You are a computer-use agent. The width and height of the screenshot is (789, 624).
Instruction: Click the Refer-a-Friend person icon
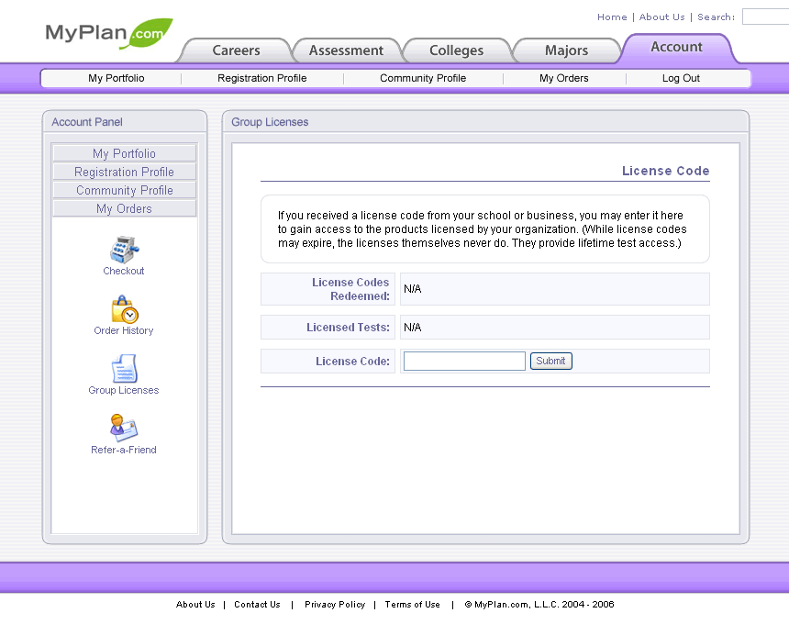[123, 429]
